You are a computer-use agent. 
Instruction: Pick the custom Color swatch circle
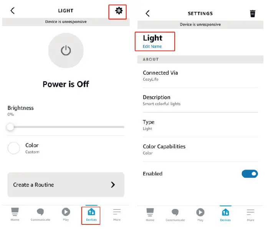tap(14, 148)
